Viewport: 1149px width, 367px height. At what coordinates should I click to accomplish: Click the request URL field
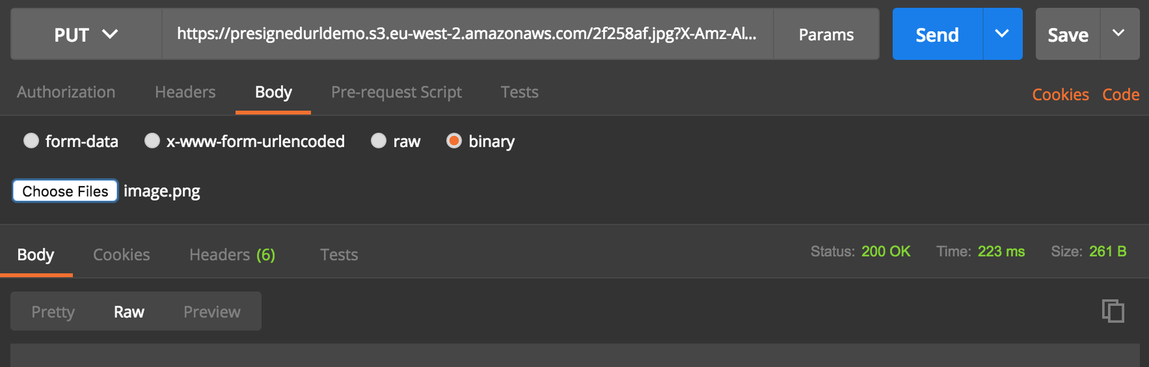[x=467, y=34]
